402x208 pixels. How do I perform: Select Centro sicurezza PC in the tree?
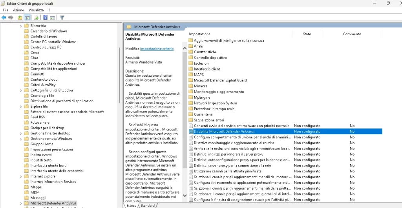coord(46,47)
